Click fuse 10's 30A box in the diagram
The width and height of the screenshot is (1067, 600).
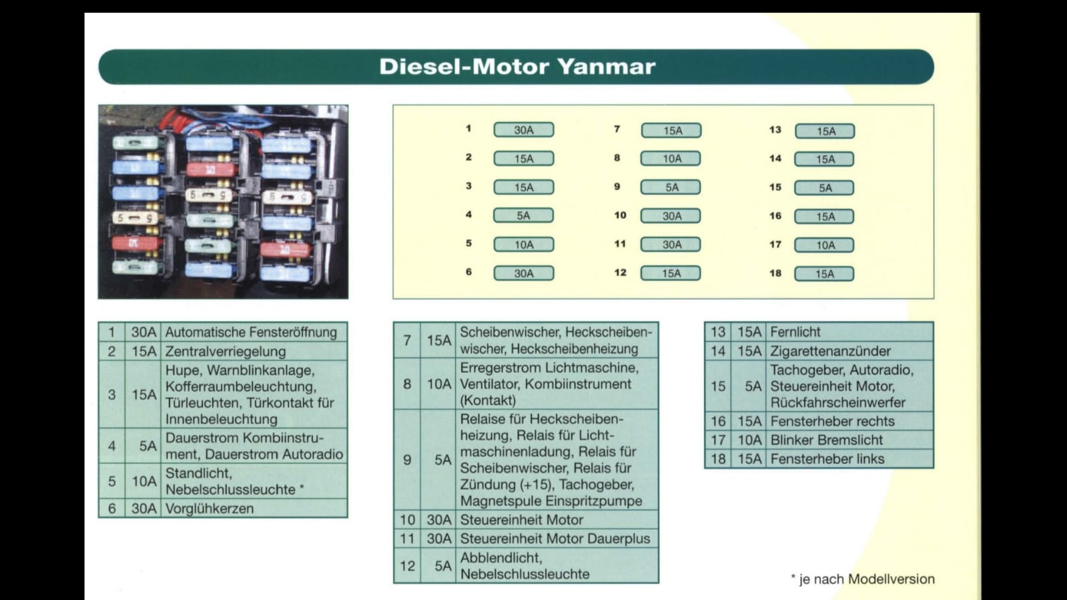tap(671, 216)
